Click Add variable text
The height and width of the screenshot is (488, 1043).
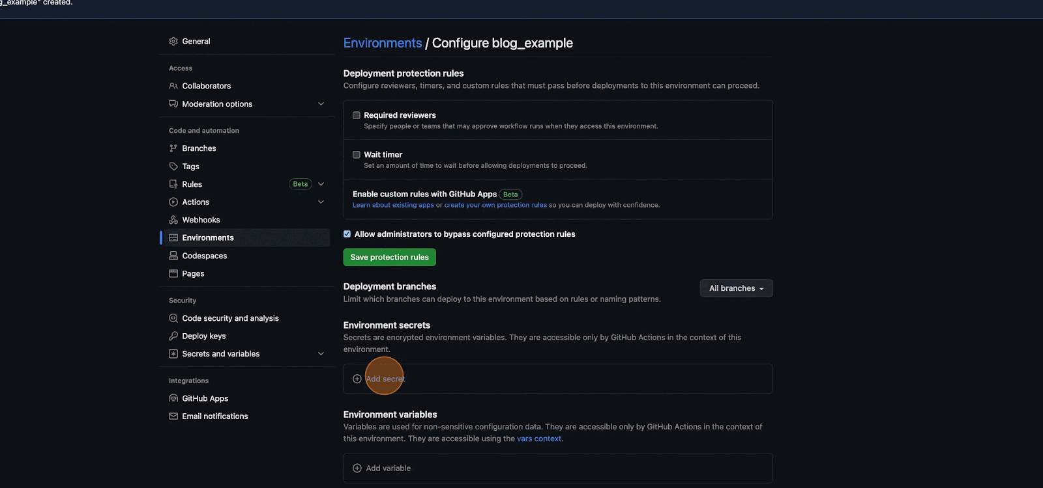pyautogui.click(x=389, y=468)
